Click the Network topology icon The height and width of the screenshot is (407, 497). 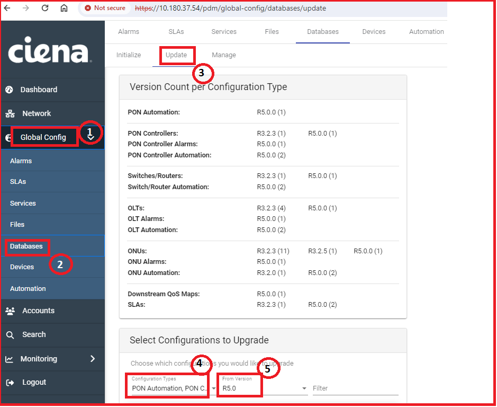[10, 113]
